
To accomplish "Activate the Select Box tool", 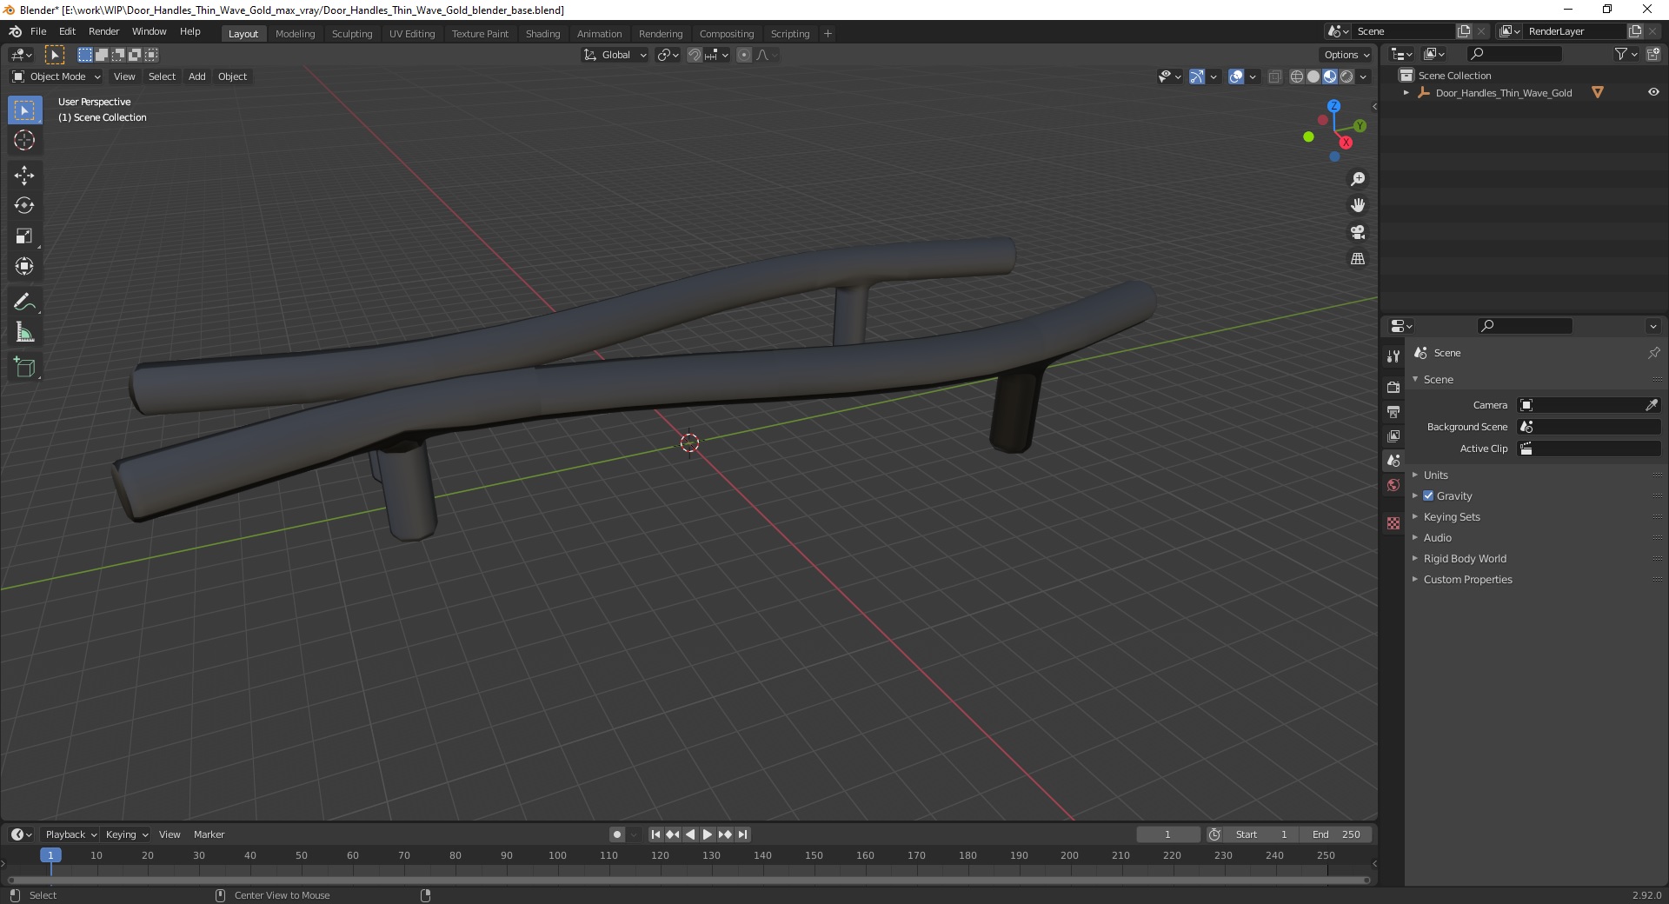I will tap(24, 110).
